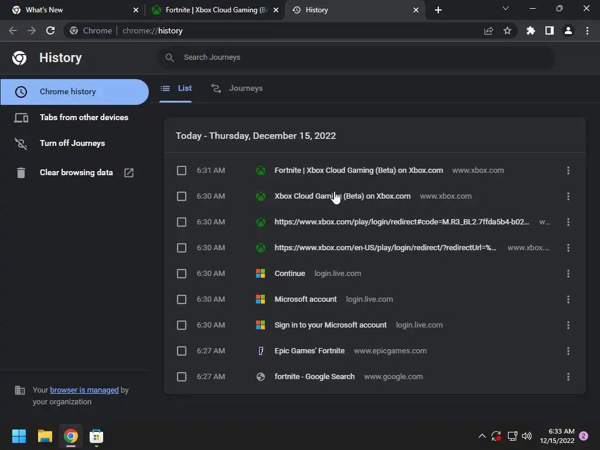Image resolution: width=600 pixels, height=450 pixels.
Task: Close the History tab
Action: coord(416,10)
